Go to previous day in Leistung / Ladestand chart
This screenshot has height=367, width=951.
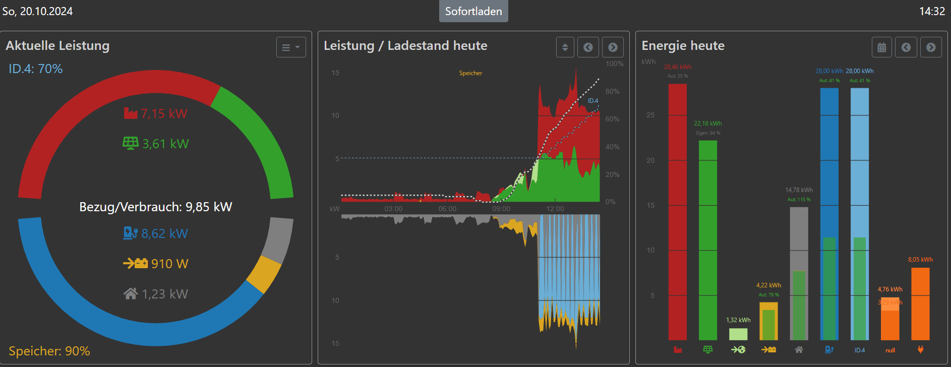click(x=588, y=47)
